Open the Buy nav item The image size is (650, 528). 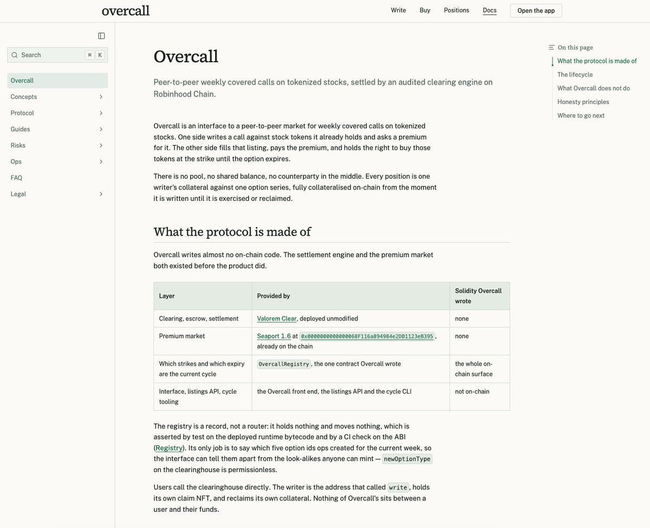point(425,10)
